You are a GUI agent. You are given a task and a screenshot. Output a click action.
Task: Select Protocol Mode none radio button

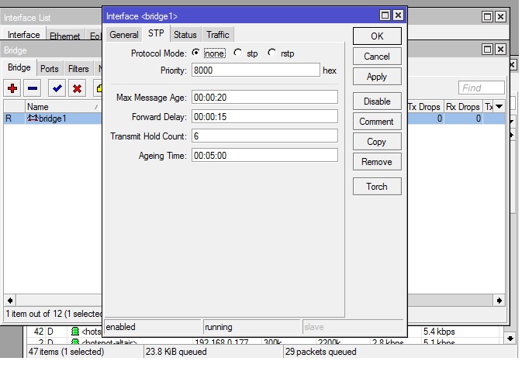(195, 53)
